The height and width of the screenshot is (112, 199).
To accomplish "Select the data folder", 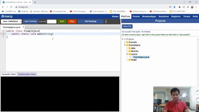I will click(x=133, y=48).
